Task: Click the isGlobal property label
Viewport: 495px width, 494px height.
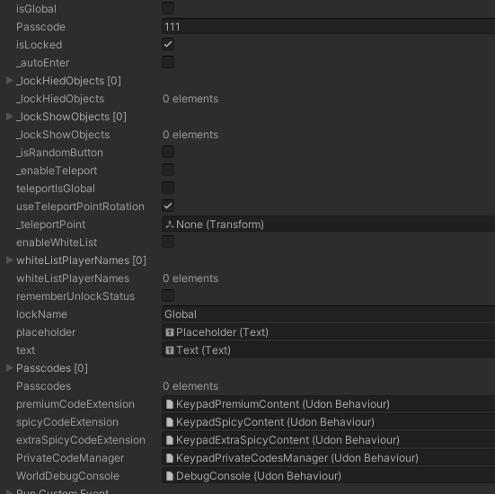Action: [x=36, y=9]
